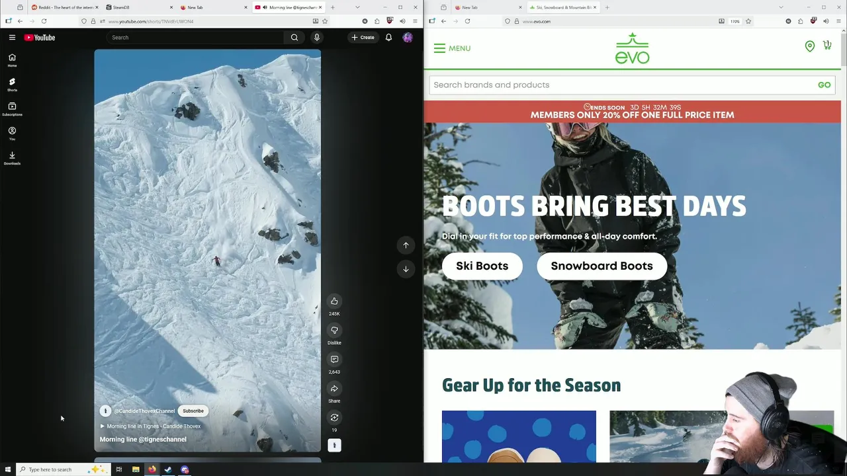Switch to the Reddit tab
The image size is (847, 476).
[64, 7]
